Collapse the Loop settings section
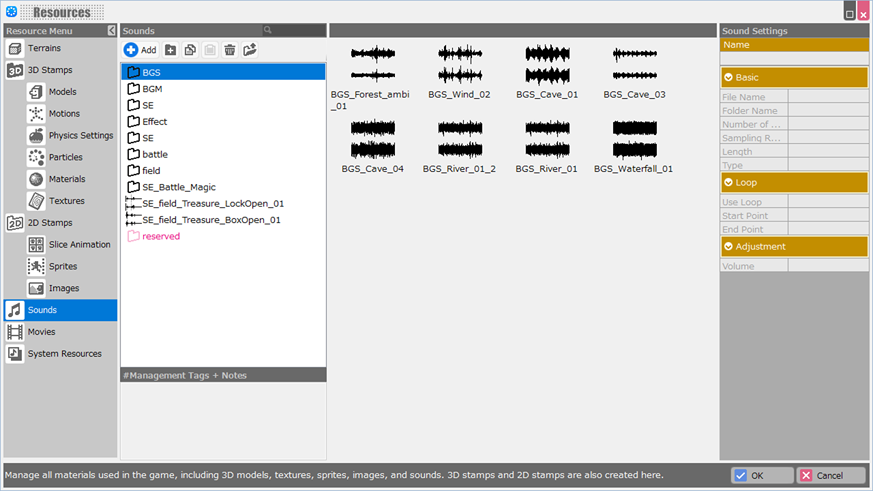This screenshot has height=491, width=873. (728, 183)
